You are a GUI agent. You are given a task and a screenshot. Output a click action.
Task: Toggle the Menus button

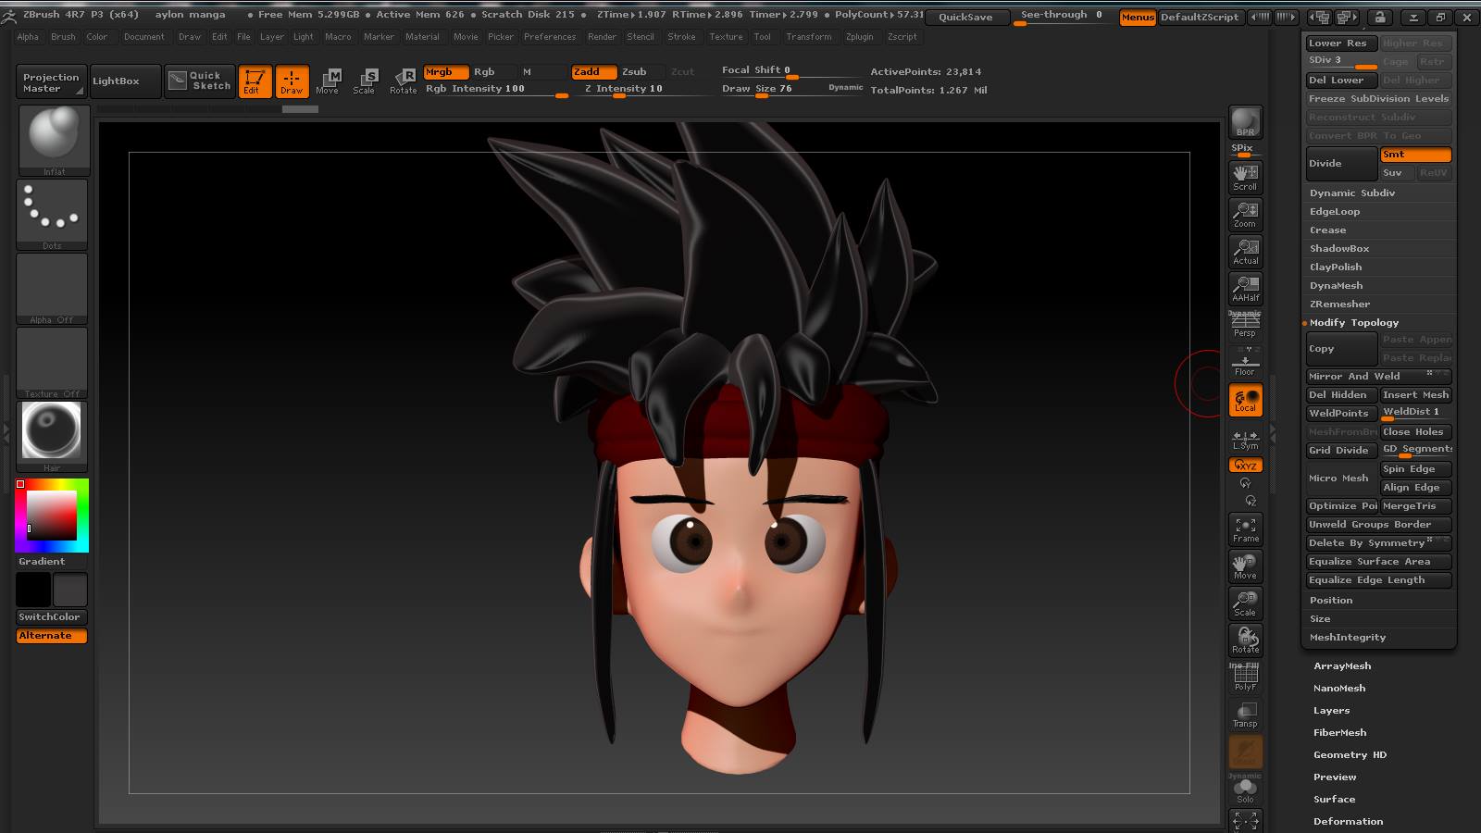[1138, 17]
